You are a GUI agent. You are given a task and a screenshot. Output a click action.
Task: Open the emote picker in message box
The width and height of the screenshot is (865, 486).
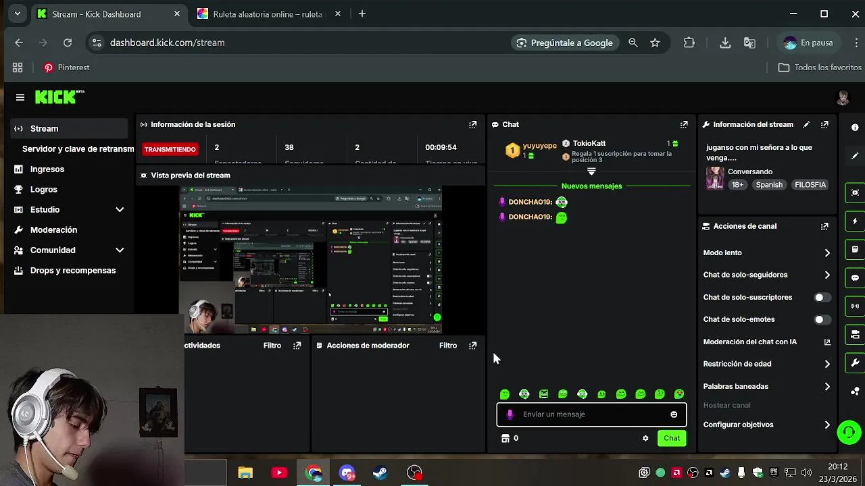pos(674,414)
